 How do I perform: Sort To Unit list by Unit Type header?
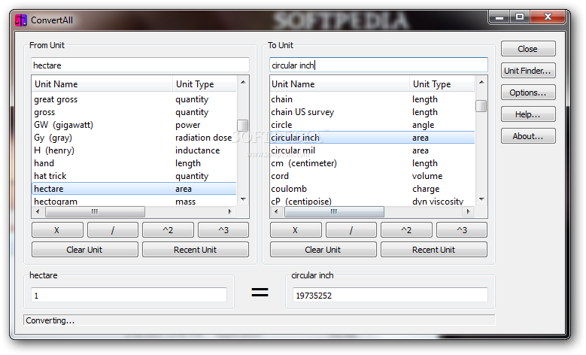[x=442, y=84]
